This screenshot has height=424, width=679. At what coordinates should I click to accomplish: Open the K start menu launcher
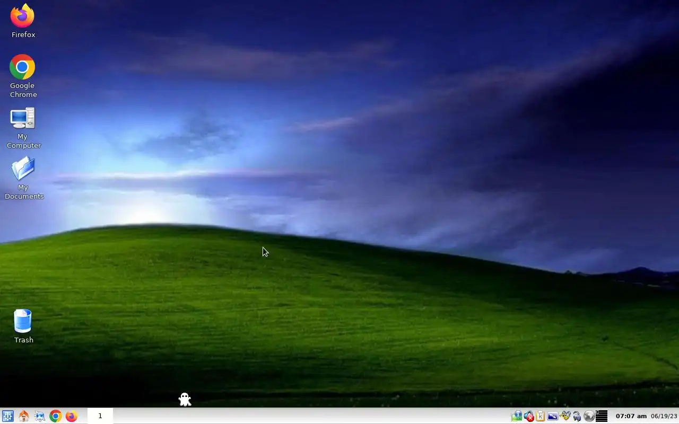(x=7, y=416)
